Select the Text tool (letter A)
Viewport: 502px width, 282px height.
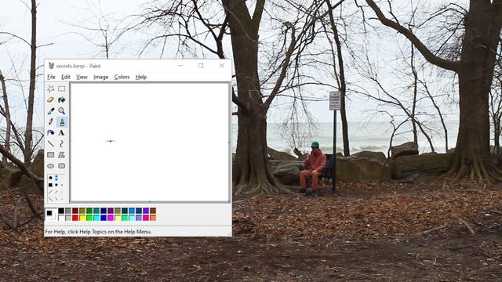[x=61, y=132]
